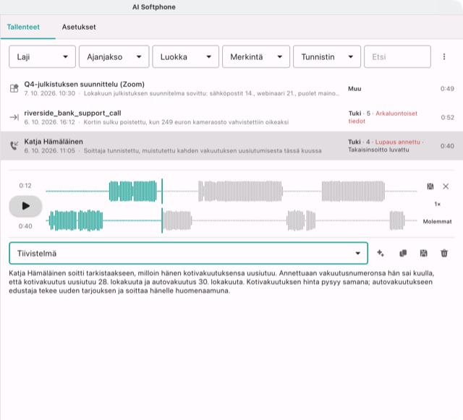Viewport: 463px width, 420px height.
Task: Click the Takaisinsoitto luvattu label
Action: coord(378,150)
